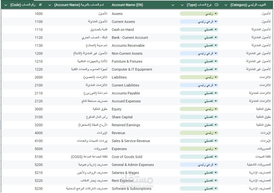Select the Cost of Goods Sold cell
The image size is (274, 193).
143,157
